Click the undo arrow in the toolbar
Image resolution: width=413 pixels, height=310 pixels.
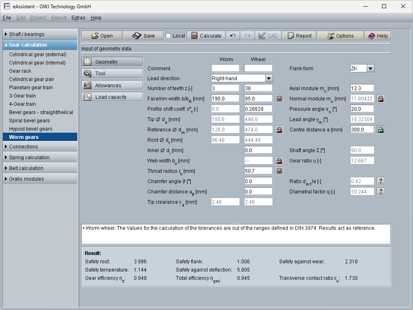click(233, 36)
